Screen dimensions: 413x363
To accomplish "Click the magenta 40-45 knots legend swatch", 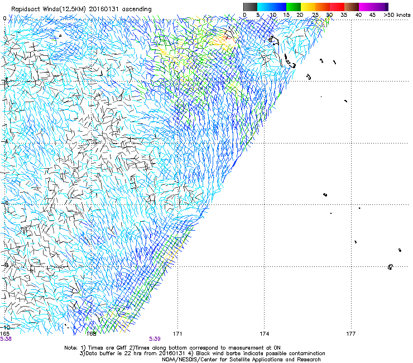I will pyautogui.click(x=366, y=7).
